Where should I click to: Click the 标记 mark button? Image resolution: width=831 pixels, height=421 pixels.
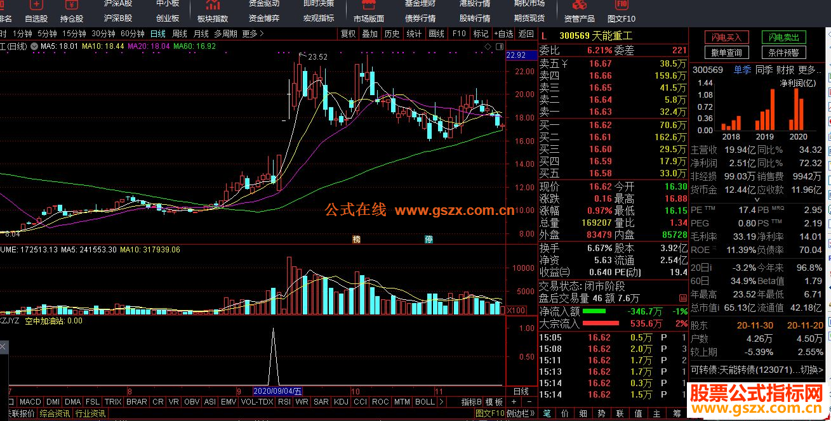pyautogui.click(x=481, y=34)
